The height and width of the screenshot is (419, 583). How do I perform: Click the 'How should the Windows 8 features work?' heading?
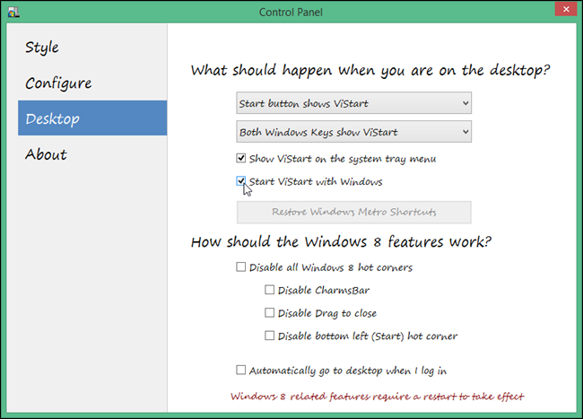pos(341,242)
